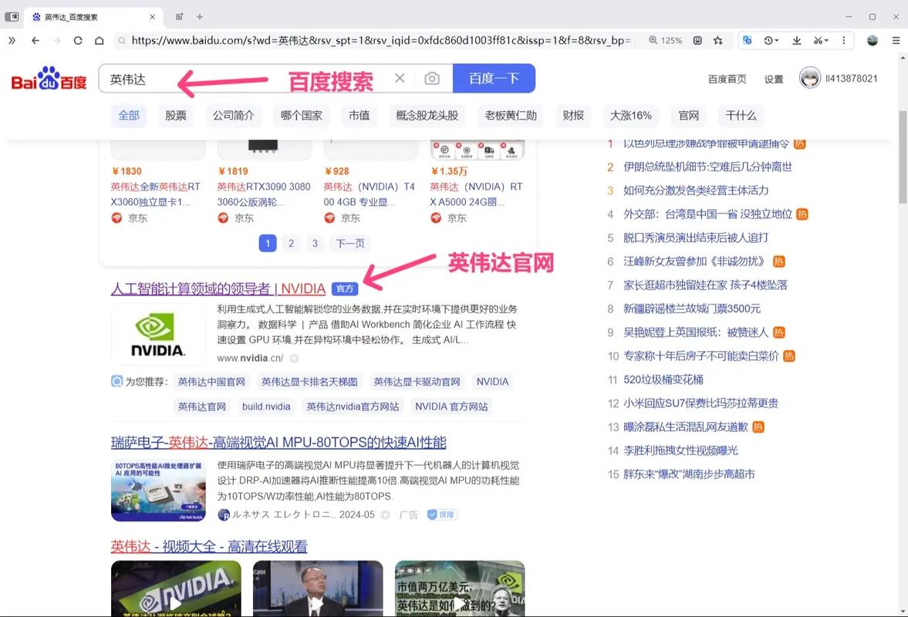Open the browser menu (three dots)
908x617 pixels.
pyautogui.click(x=844, y=40)
